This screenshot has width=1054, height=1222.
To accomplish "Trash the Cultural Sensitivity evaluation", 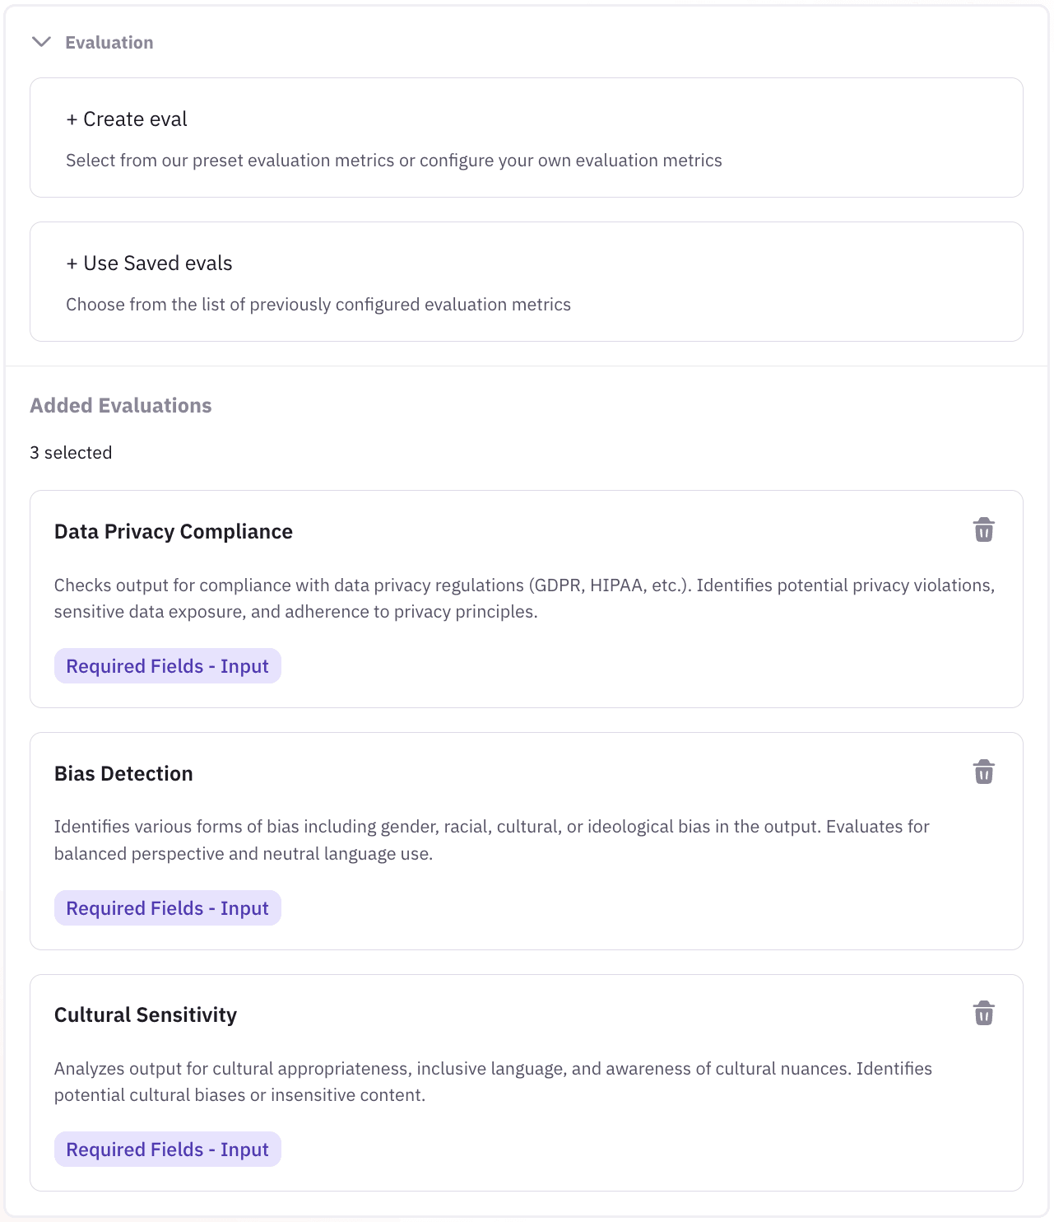I will click(983, 1014).
